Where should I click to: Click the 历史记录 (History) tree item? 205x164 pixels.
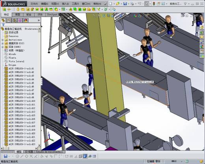tap(11, 32)
